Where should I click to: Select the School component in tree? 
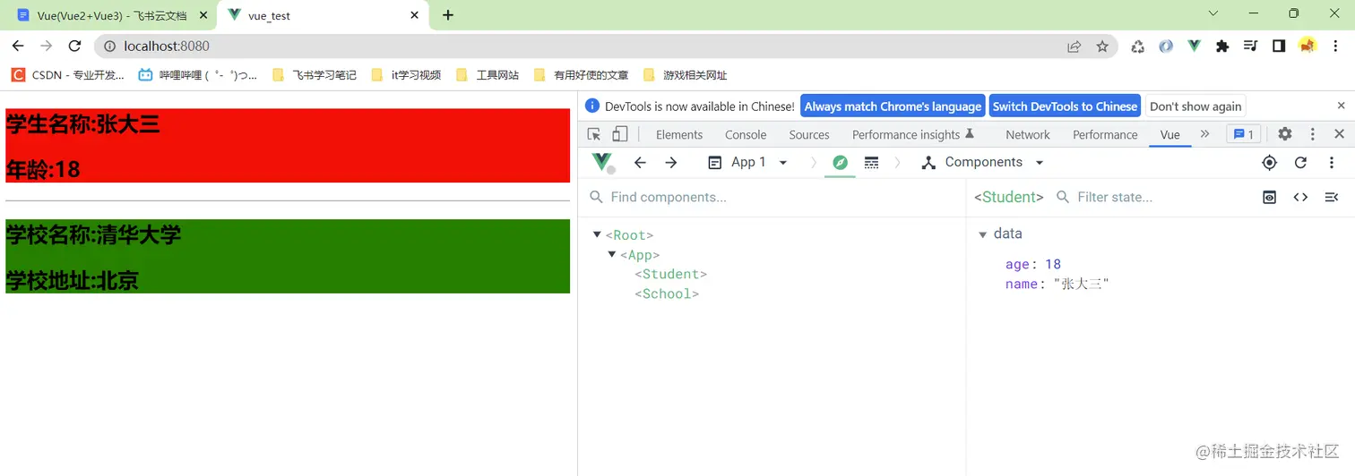point(667,293)
